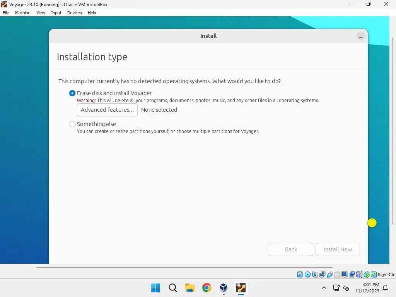396x297 pixels.
Task: Open the Input menu
Action: click(x=56, y=13)
